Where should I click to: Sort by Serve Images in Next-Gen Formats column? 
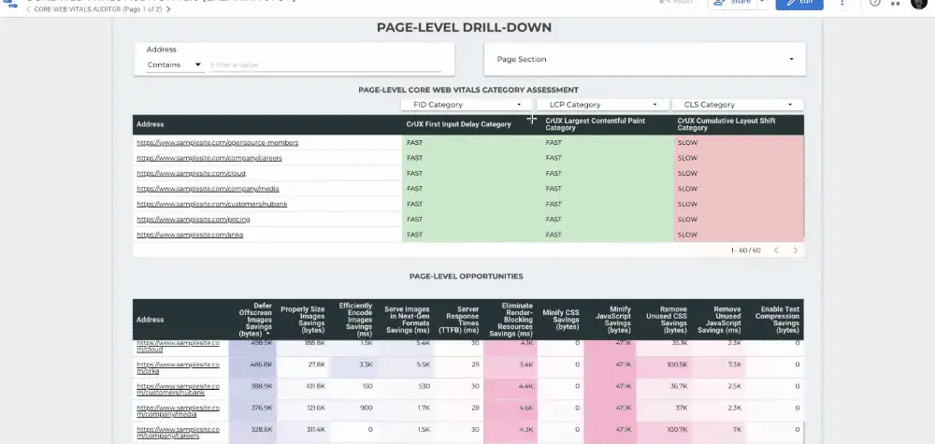point(407,320)
